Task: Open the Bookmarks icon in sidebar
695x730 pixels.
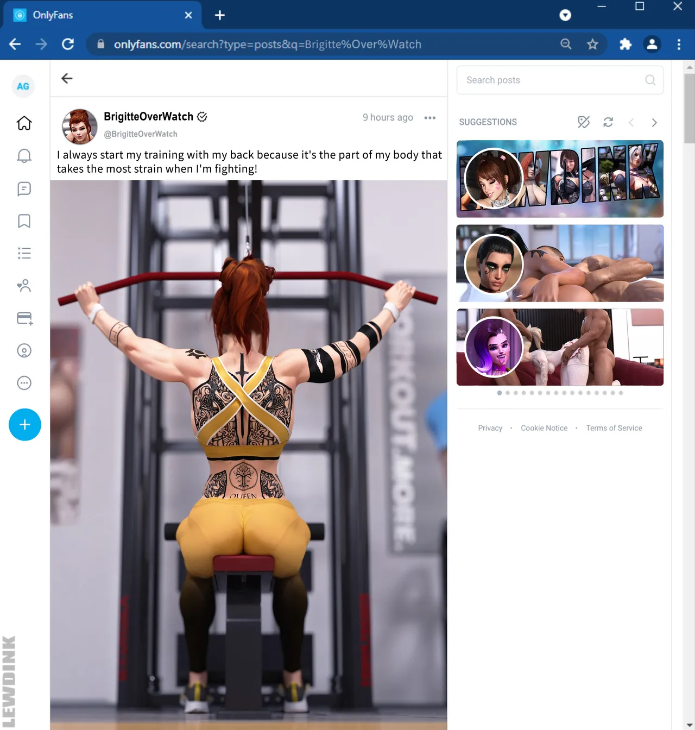Action: (24, 221)
